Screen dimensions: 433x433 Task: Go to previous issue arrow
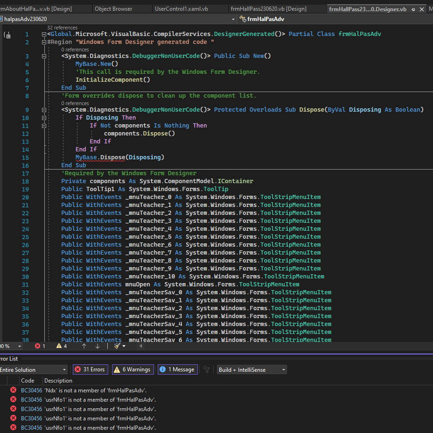coord(84,346)
